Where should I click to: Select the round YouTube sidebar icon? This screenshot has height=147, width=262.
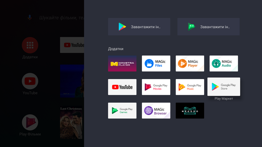[30, 81]
